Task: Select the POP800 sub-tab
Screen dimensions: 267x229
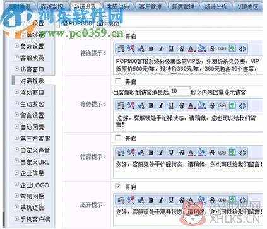Action: [77, 23]
